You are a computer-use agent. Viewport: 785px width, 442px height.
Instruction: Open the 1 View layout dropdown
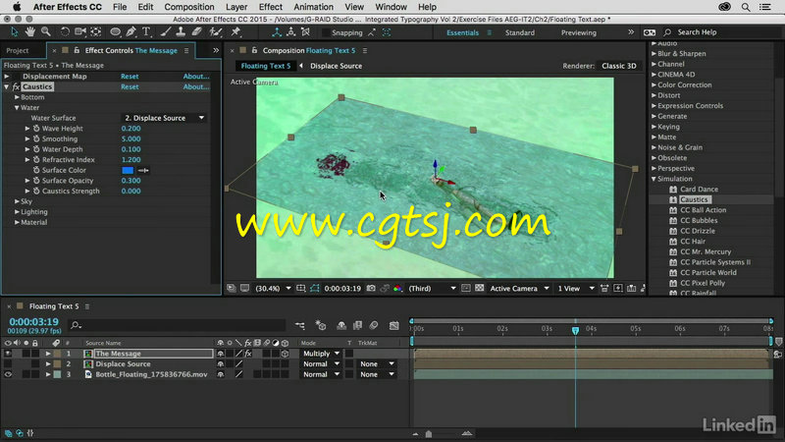click(x=576, y=288)
